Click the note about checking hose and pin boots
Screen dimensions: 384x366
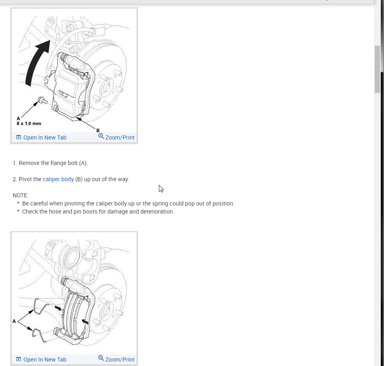click(x=98, y=212)
